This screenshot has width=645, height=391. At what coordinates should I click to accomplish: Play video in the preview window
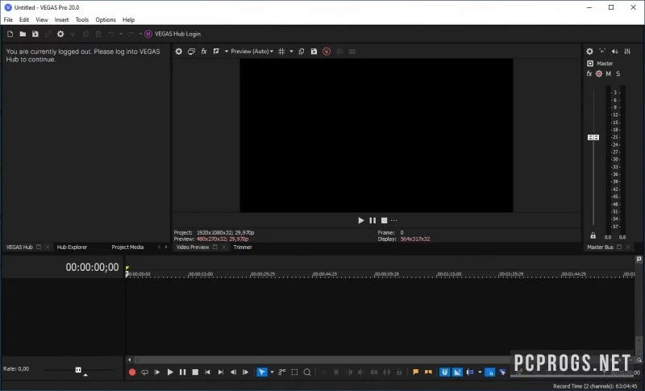360,220
